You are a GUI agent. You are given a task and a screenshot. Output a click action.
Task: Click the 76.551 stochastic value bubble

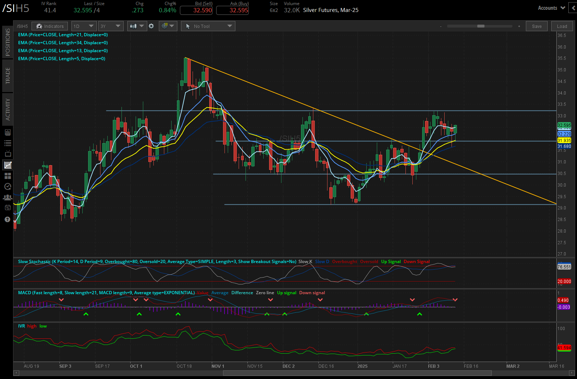tap(564, 267)
